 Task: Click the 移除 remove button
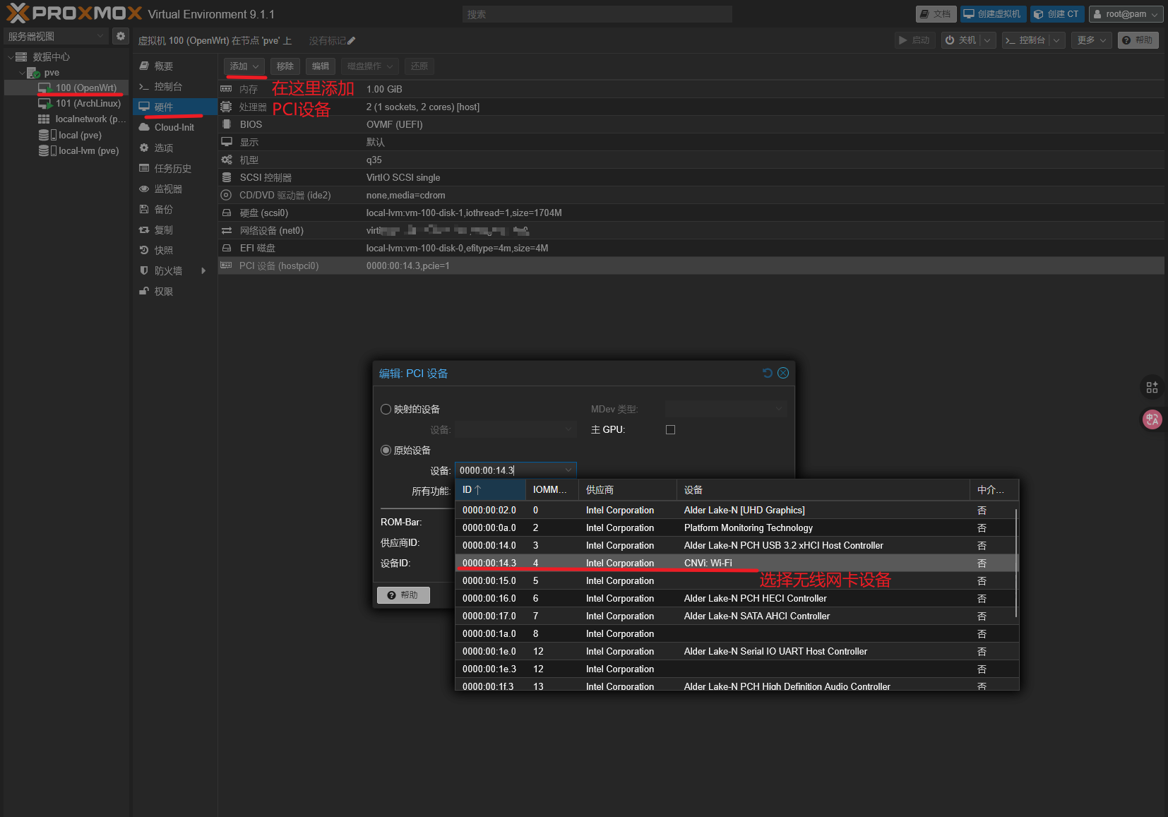click(x=285, y=66)
